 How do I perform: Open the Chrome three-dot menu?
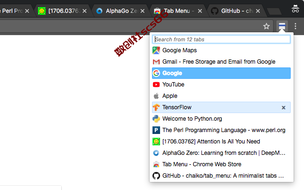pyautogui.click(x=295, y=26)
